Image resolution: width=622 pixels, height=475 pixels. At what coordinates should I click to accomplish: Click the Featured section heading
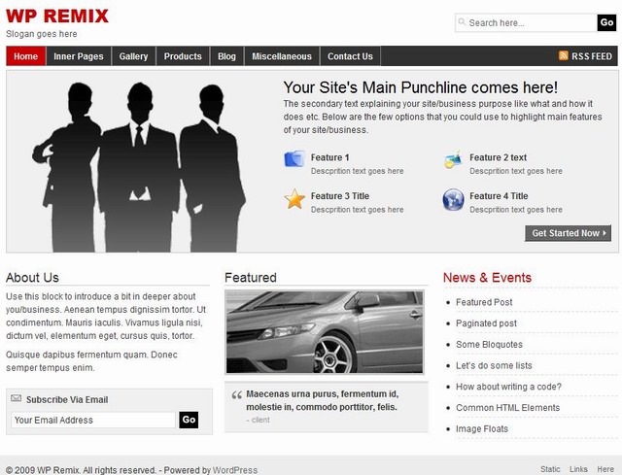coord(251,278)
